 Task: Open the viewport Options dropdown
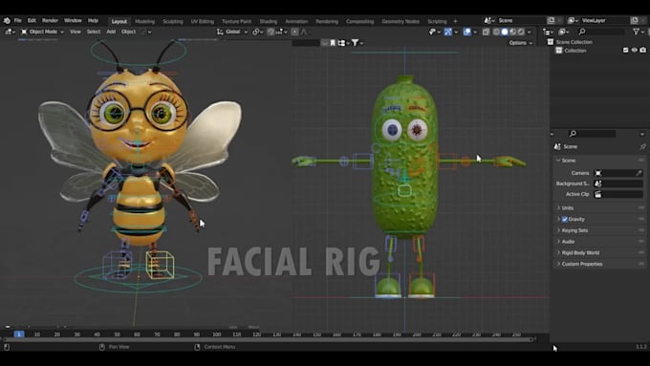click(520, 43)
